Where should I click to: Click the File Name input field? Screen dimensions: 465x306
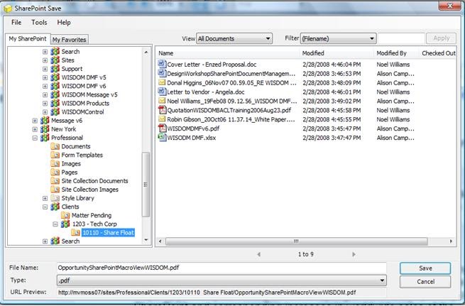pos(221,268)
